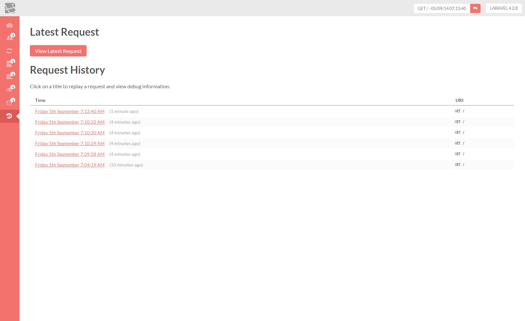This screenshot has width=525, height=321.
Task: Click the GET / - 05/09/14 07:13:40 label
Action: tap(442, 8)
